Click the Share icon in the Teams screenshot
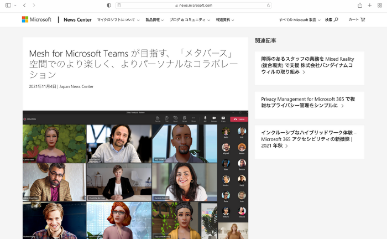Screen dimensions: 387x239 click(223, 119)
